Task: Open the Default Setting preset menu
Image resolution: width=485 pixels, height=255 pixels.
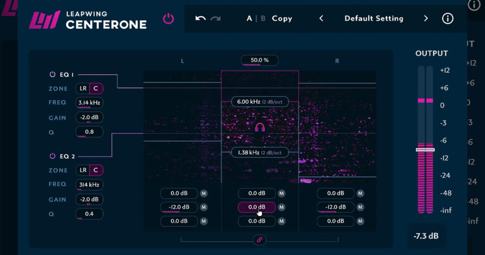Action: click(x=374, y=18)
